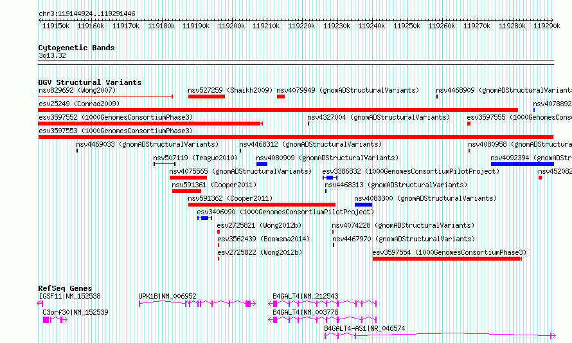Select esv3597552 1000Genomes Phase3 label
The height and width of the screenshot is (343, 572).
116,117
